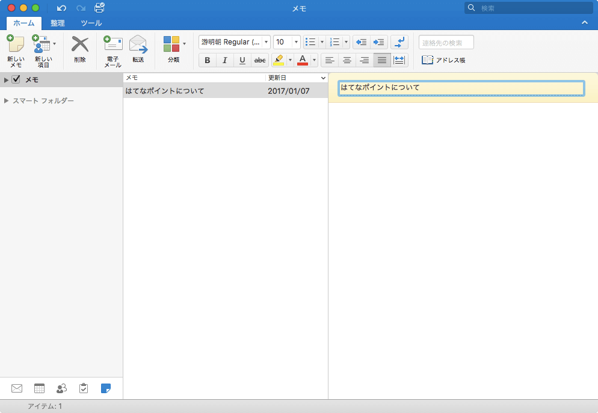Open the 分類 dropdown arrow
Screen dimensions: 598x413
(x=185, y=44)
